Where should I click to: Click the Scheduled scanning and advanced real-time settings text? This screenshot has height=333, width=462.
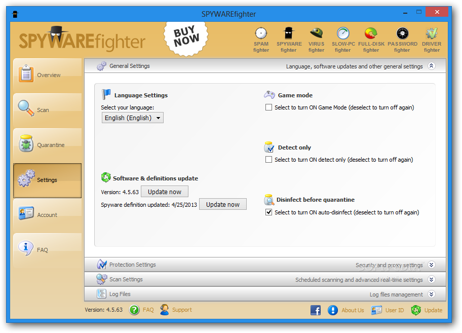(359, 280)
